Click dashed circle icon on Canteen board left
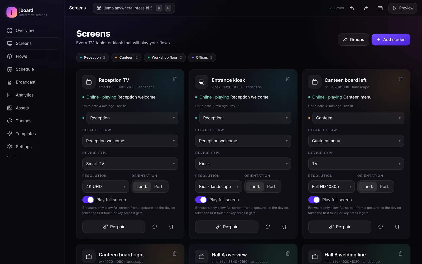The height and width of the screenshot is (264, 422). point(381,227)
